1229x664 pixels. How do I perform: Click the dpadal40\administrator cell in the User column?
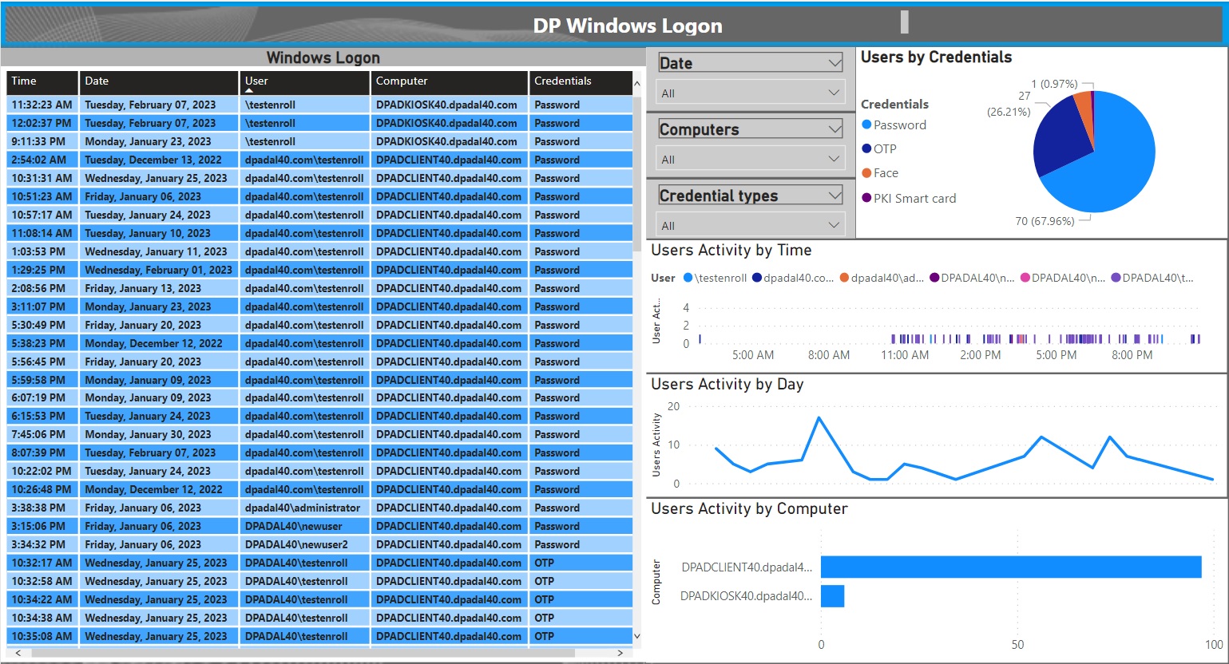pos(303,508)
